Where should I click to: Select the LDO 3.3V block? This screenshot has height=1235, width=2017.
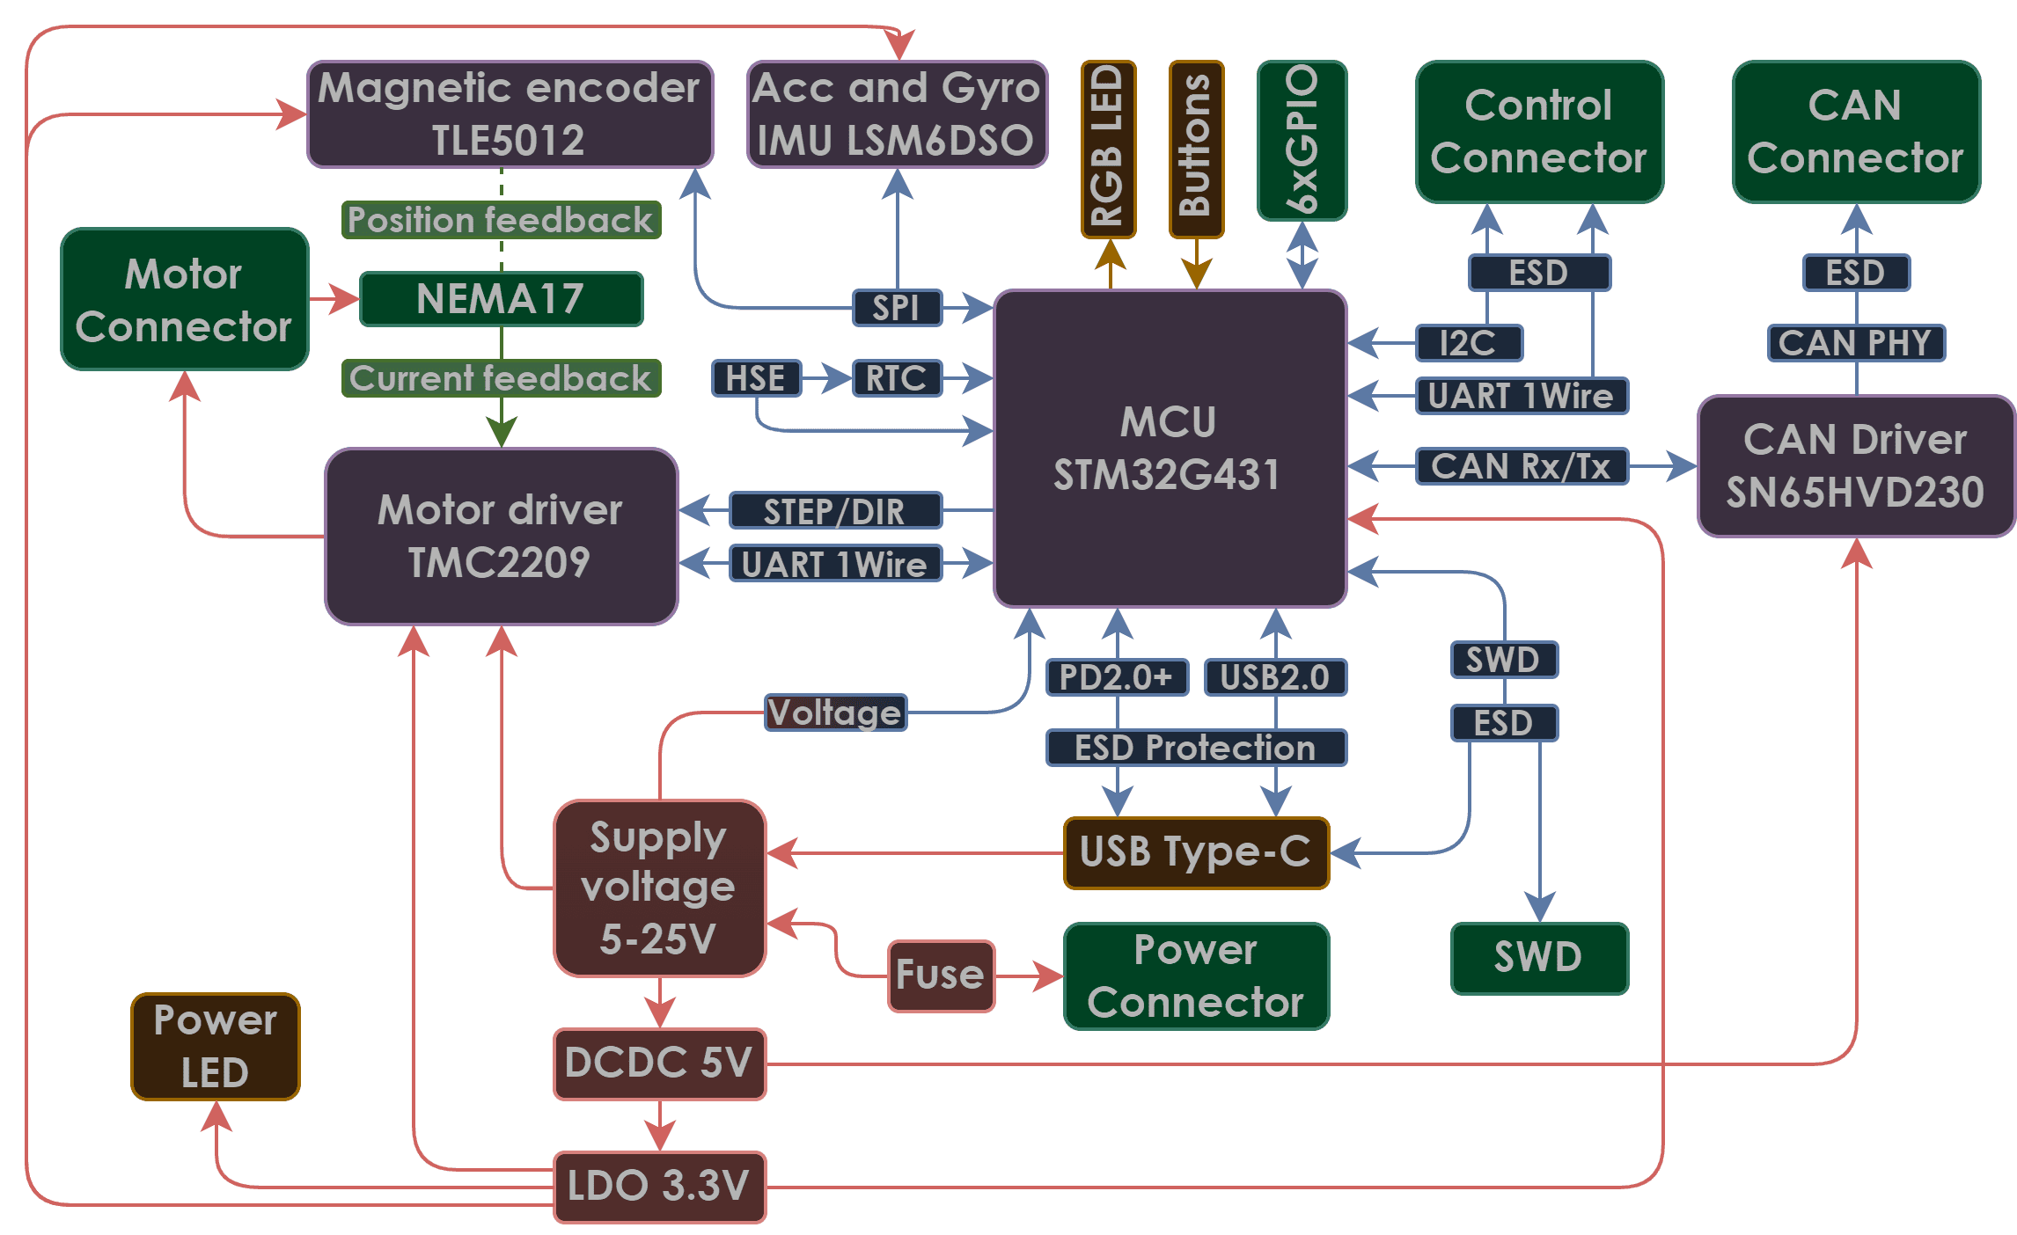pos(660,1187)
